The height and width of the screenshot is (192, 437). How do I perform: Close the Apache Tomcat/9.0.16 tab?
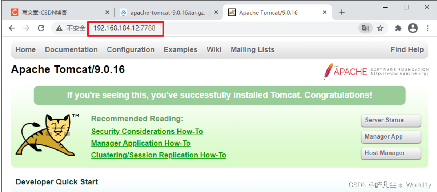[x=325, y=12]
